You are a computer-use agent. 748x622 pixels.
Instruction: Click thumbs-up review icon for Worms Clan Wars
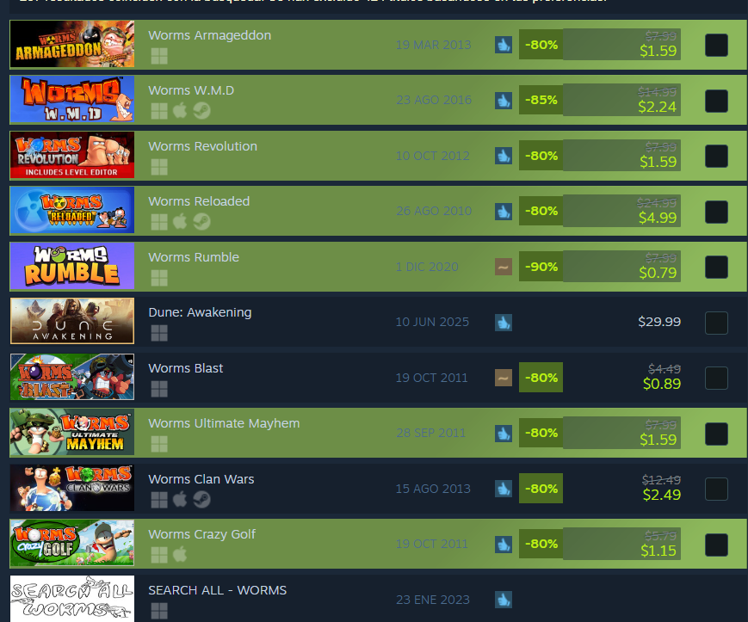[504, 489]
